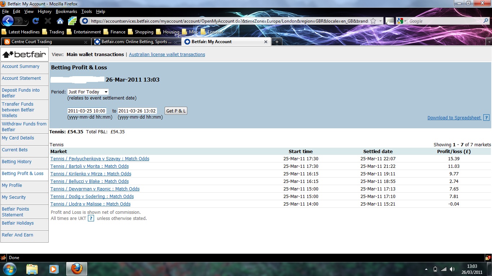Open the Help menu
Image resolution: width=492 pixels, height=276 pixels.
[x=100, y=11]
